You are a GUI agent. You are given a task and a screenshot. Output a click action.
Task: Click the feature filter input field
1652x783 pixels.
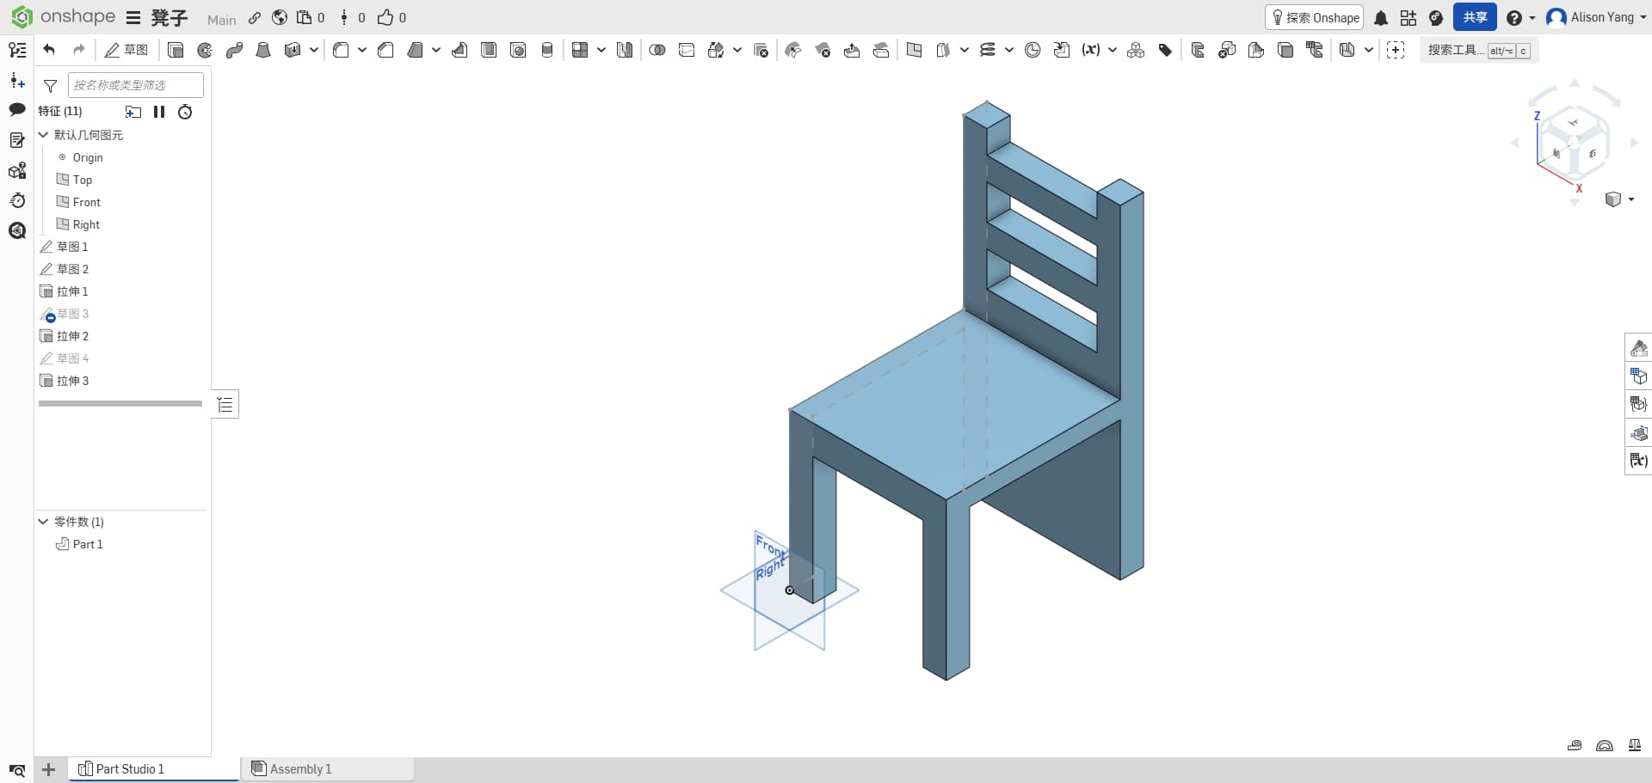coord(136,85)
